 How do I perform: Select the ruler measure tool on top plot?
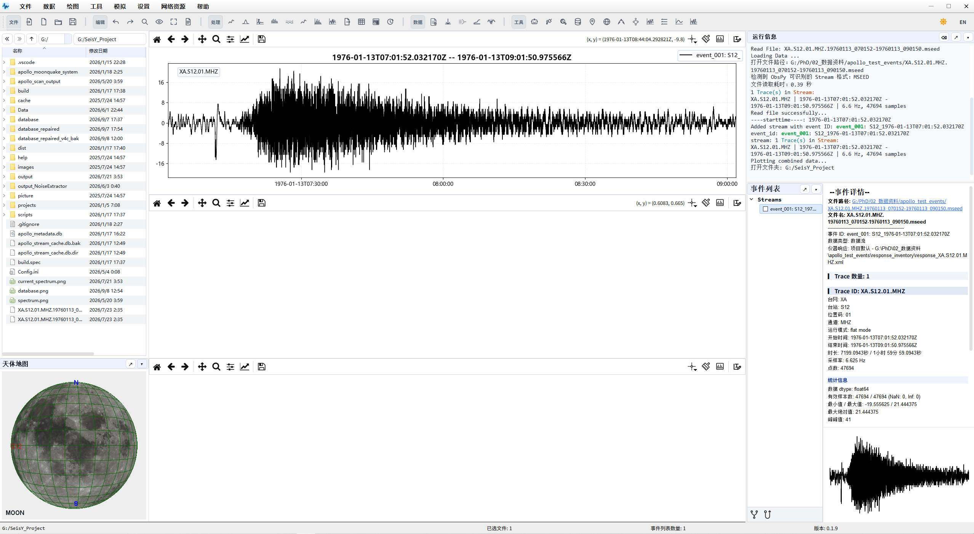coord(706,39)
